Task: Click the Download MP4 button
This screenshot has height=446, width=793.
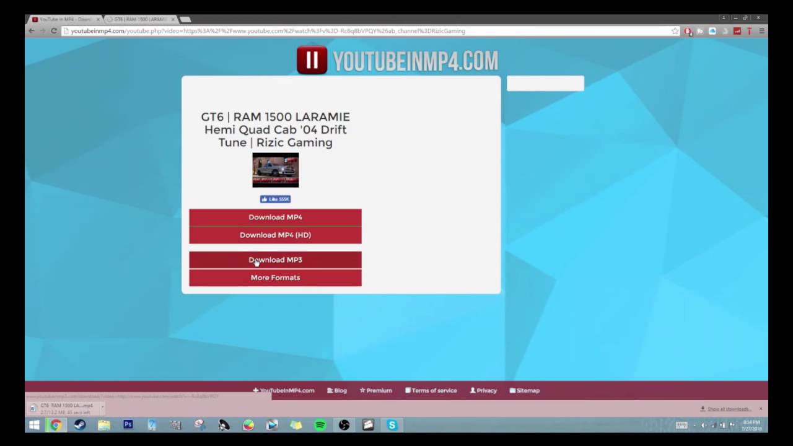Action: pyautogui.click(x=275, y=217)
